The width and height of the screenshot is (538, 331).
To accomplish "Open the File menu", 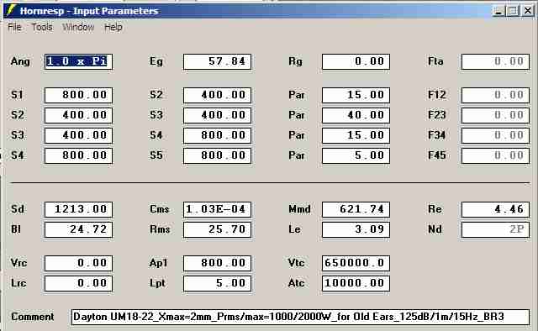I will point(14,27).
